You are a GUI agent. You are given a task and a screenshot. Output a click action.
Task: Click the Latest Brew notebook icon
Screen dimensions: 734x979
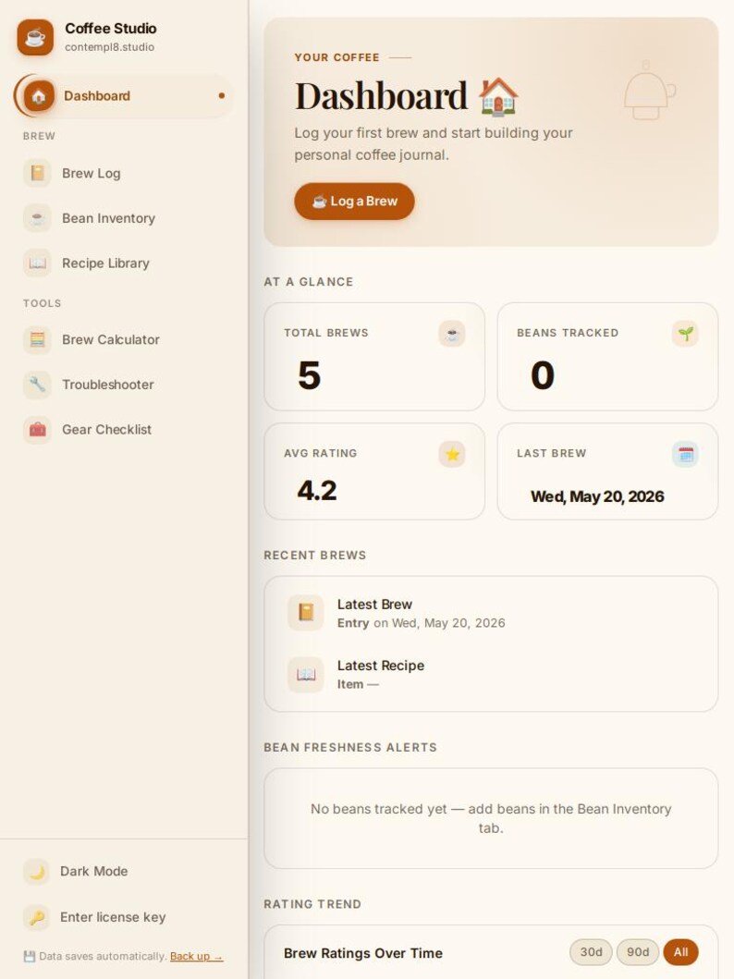click(306, 613)
